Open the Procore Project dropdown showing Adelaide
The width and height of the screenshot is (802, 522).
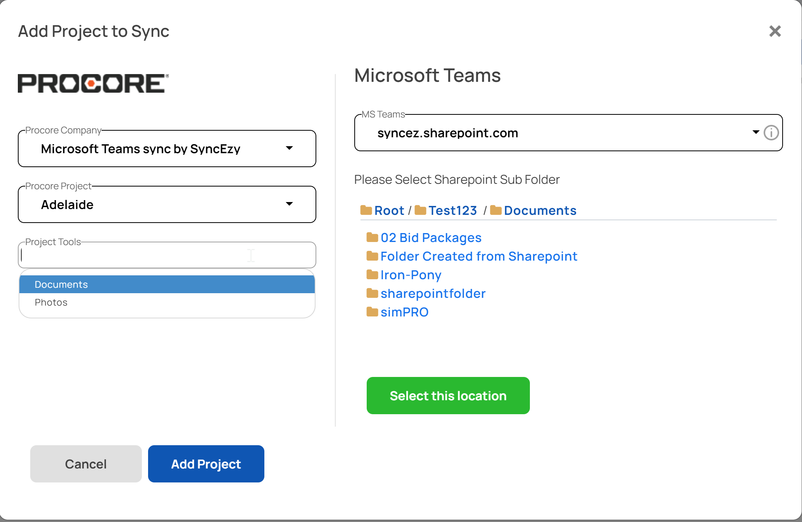(167, 204)
